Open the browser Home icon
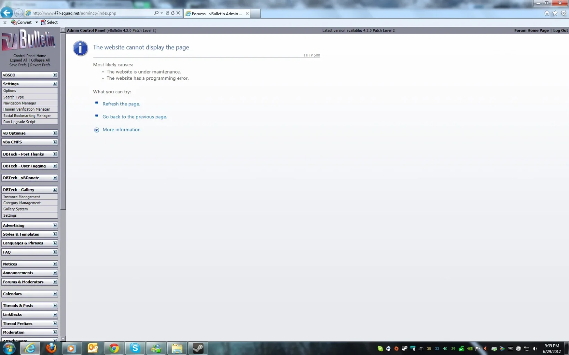This screenshot has height=355, width=569. tap(547, 13)
